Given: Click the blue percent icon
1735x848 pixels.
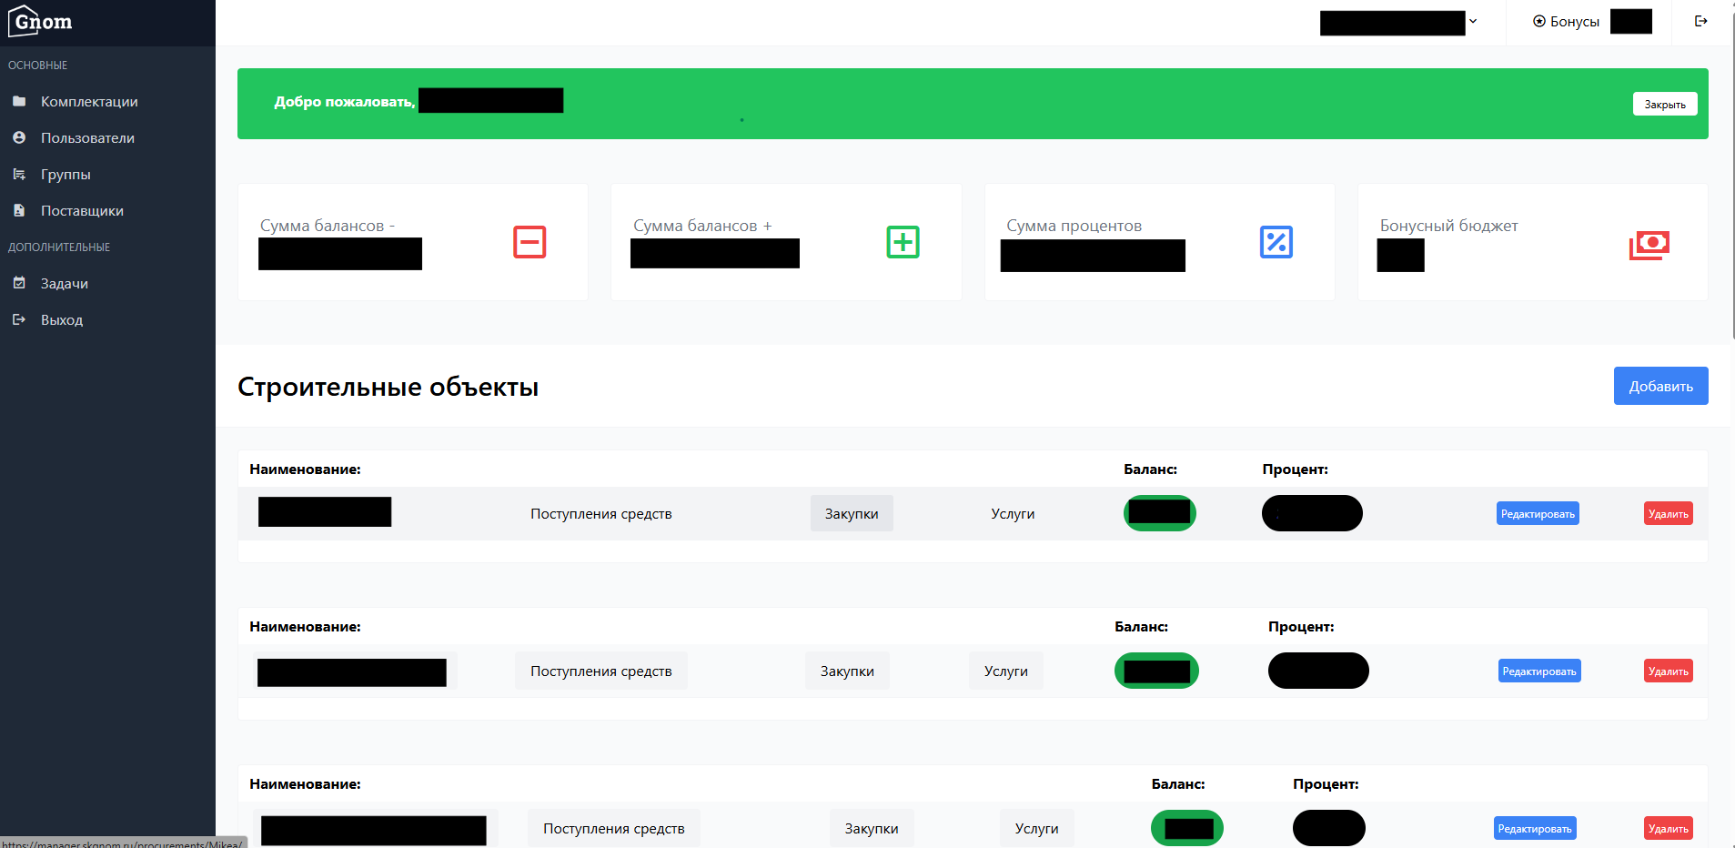Looking at the screenshot, I should point(1276,242).
